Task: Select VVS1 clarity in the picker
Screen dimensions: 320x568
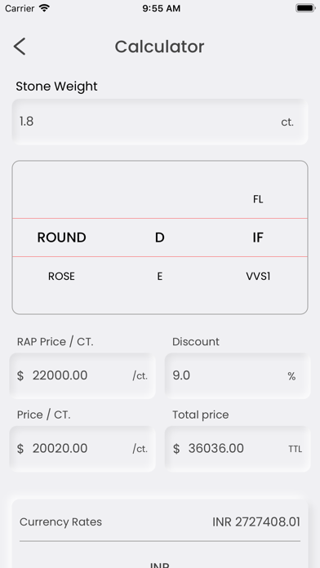Action: [258, 277]
